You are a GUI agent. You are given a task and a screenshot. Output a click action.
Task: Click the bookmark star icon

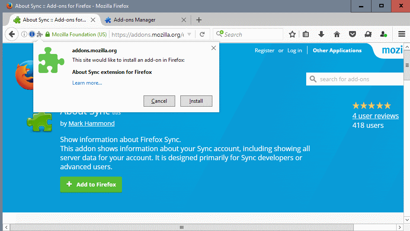click(x=292, y=35)
